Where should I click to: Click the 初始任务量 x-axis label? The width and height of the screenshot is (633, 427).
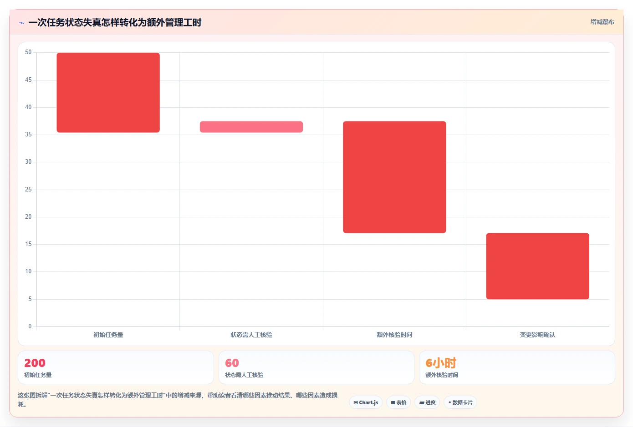[108, 335]
